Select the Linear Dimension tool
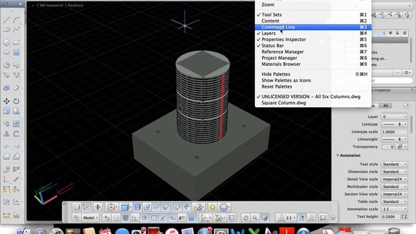The image size is (416, 234). tap(6, 215)
